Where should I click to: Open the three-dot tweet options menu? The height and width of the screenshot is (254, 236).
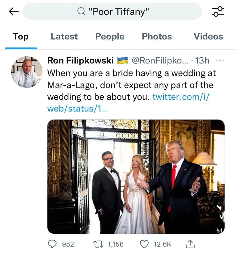pos(220,61)
